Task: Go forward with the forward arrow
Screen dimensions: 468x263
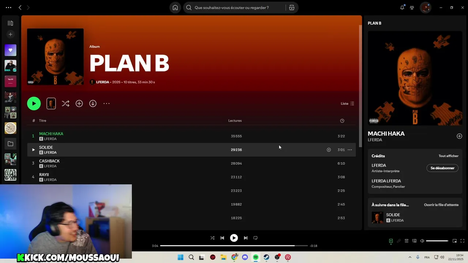Action: point(29,7)
